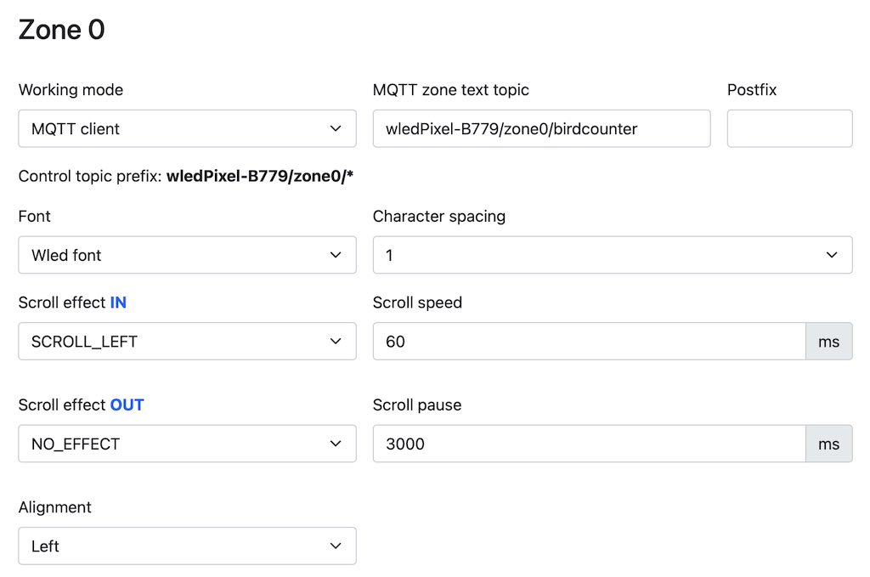The image size is (870, 577).
Task: Open the Alignment dropdown set to Left
Action: (187, 546)
